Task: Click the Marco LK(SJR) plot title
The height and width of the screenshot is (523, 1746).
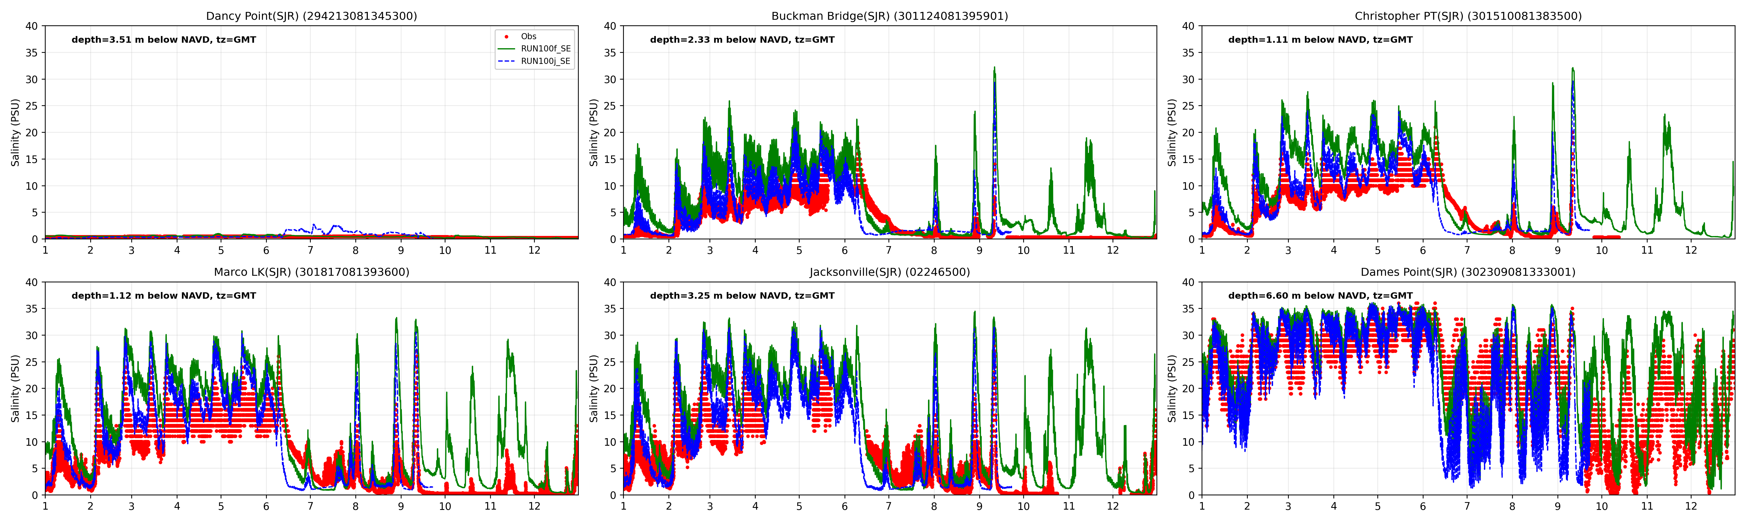Action: [x=311, y=272]
